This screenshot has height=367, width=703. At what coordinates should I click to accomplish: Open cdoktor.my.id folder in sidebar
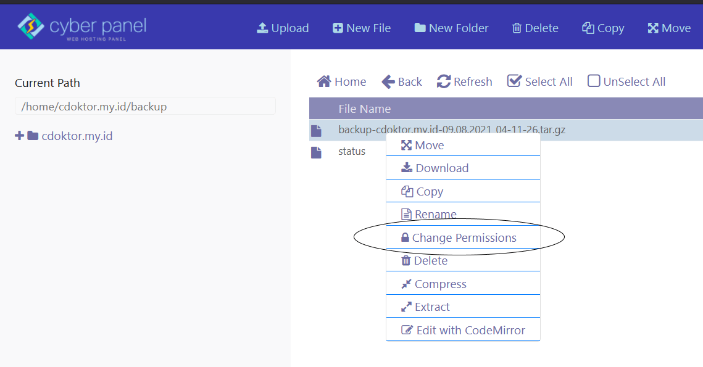click(x=77, y=136)
